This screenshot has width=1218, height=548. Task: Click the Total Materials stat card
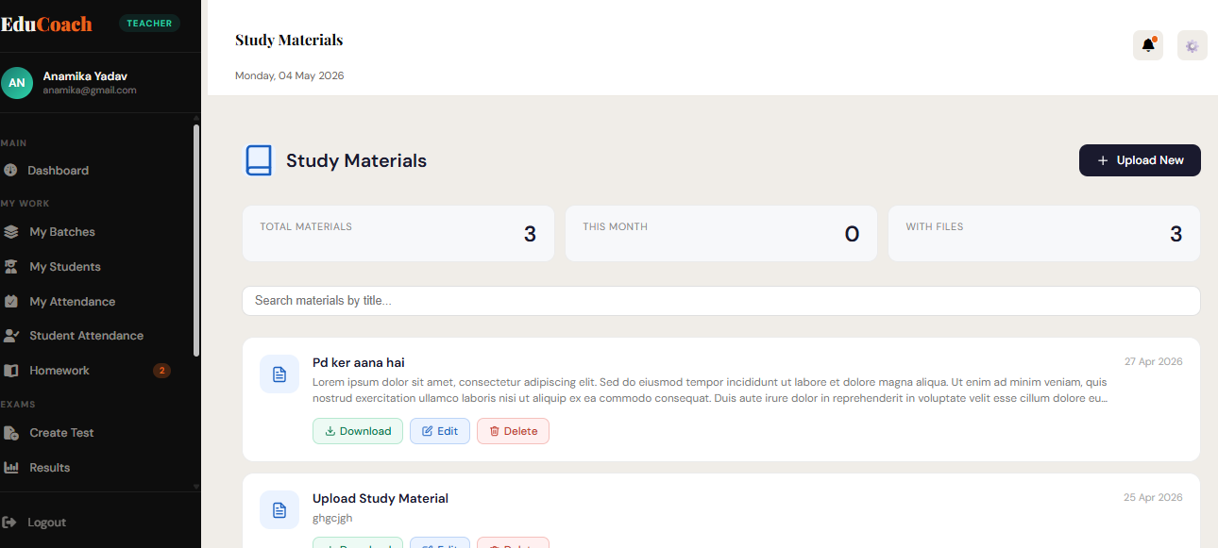point(398,233)
